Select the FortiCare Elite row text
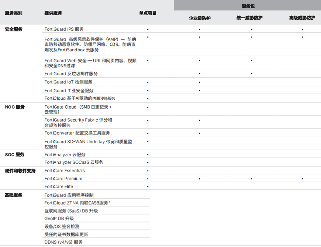 point(59,186)
